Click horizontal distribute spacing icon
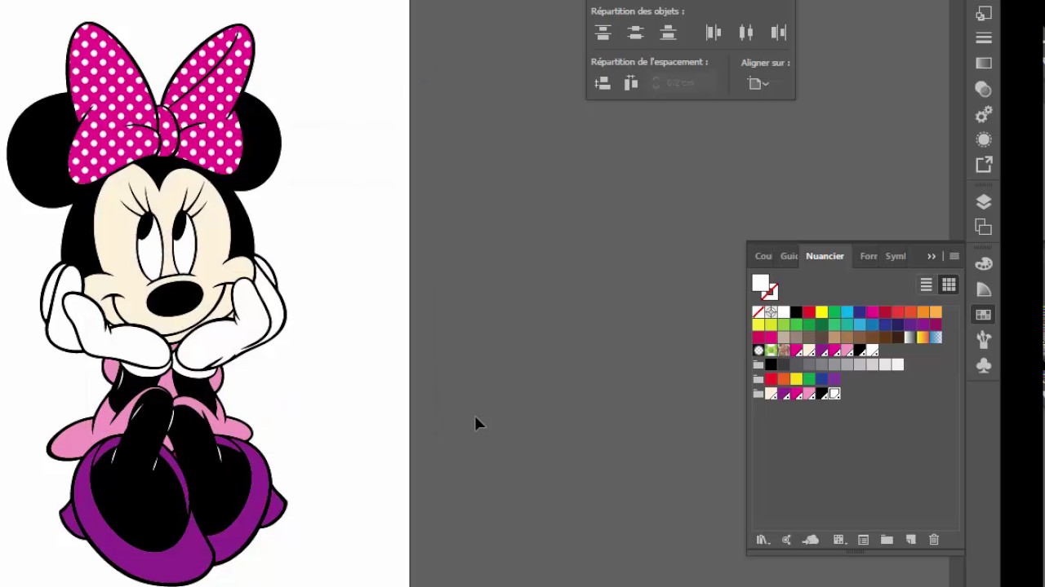 point(631,83)
